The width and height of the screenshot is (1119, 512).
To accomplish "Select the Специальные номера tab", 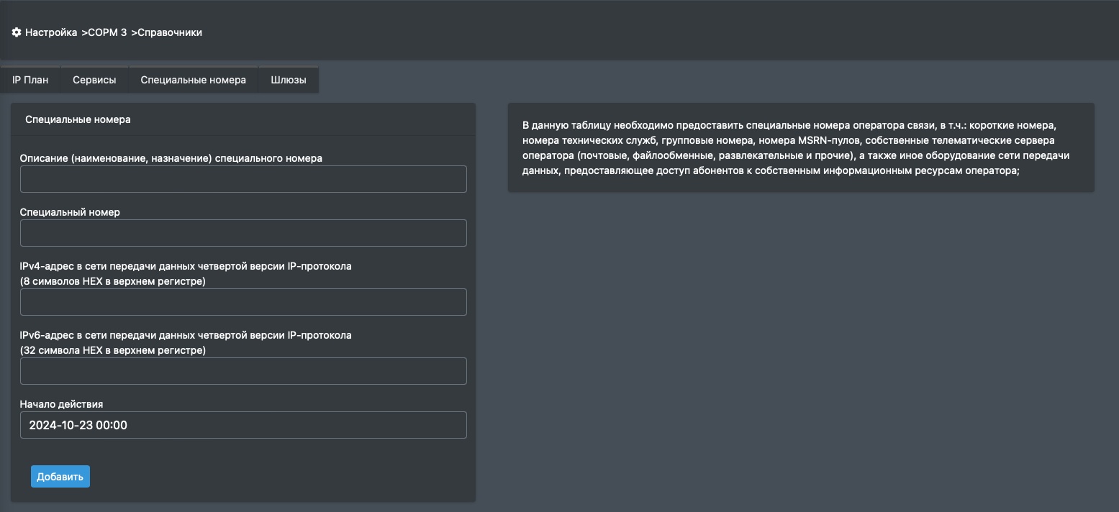I will 193,80.
